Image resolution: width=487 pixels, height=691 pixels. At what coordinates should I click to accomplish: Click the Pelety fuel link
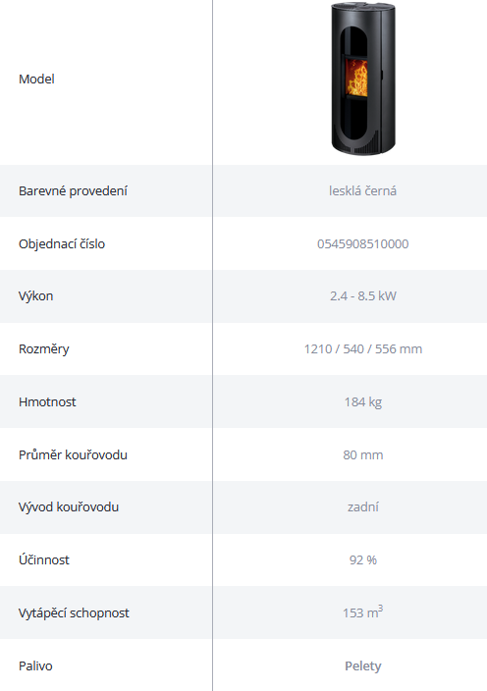click(x=362, y=665)
